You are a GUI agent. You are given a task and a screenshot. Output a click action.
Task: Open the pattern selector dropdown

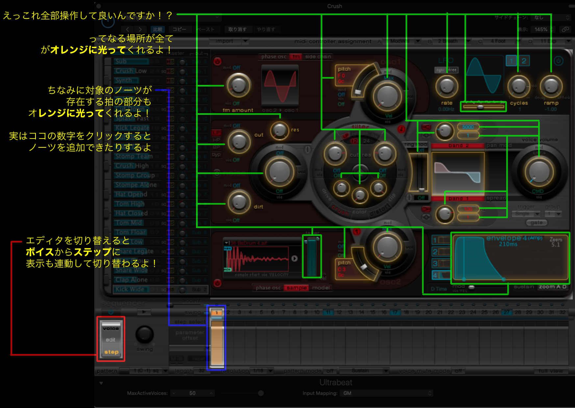[149, 371]
